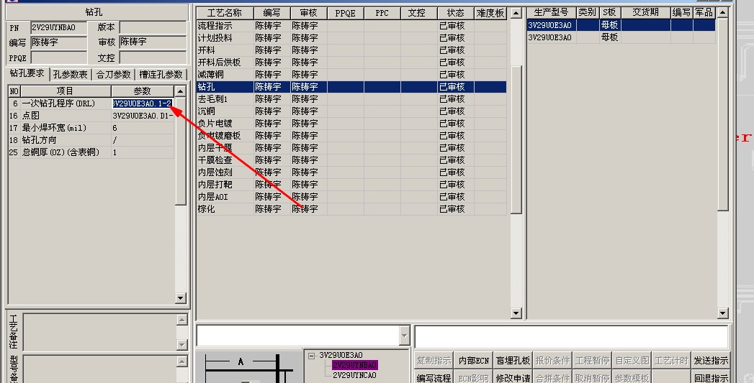Select the 干膜检查 process row
The image size is (754, 383).
pyautogui.click(x=351, y=160)
